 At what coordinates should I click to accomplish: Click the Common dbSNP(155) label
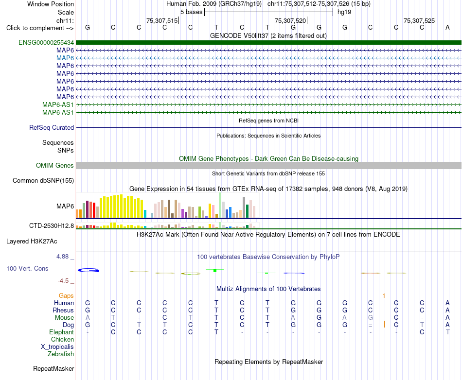pyautogui.click(x=43, y=180)
